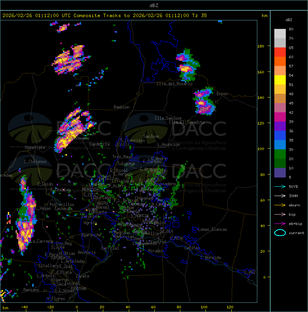Click the 'dBZ' title at window top
The height and width of the screenshot is (312, 308).
coord(154,6)
